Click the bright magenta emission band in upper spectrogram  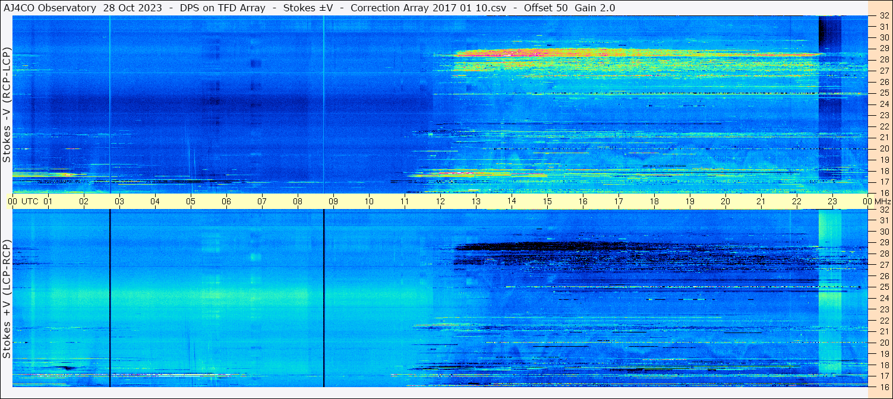tap(594, 53)
